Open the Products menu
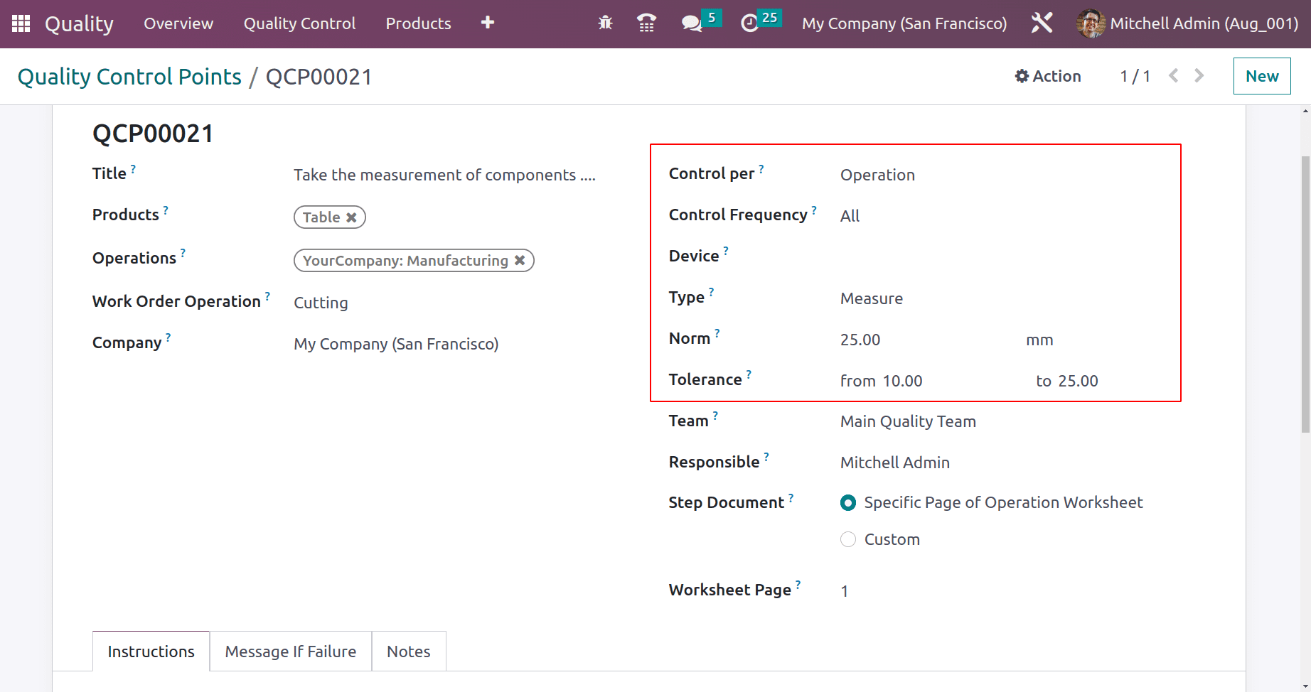The image size is (1311, 692). pyautogui.click(x=418, y=23)
